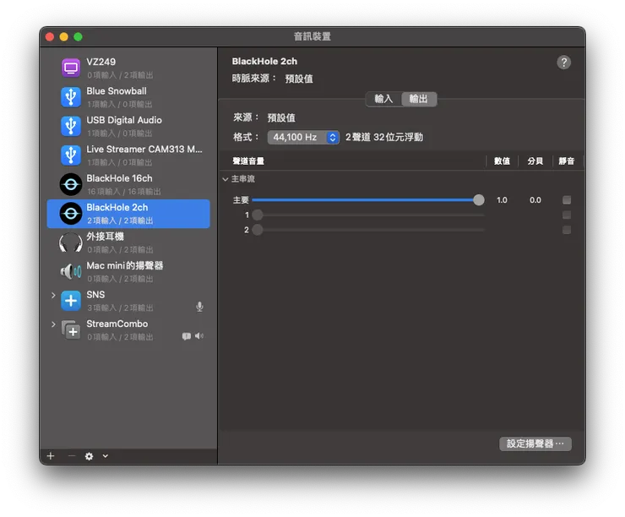The width and height of the screenshot is (625, 517).
Task: Click the BlackHole 2ch device icon
Action: click(71, 213)
